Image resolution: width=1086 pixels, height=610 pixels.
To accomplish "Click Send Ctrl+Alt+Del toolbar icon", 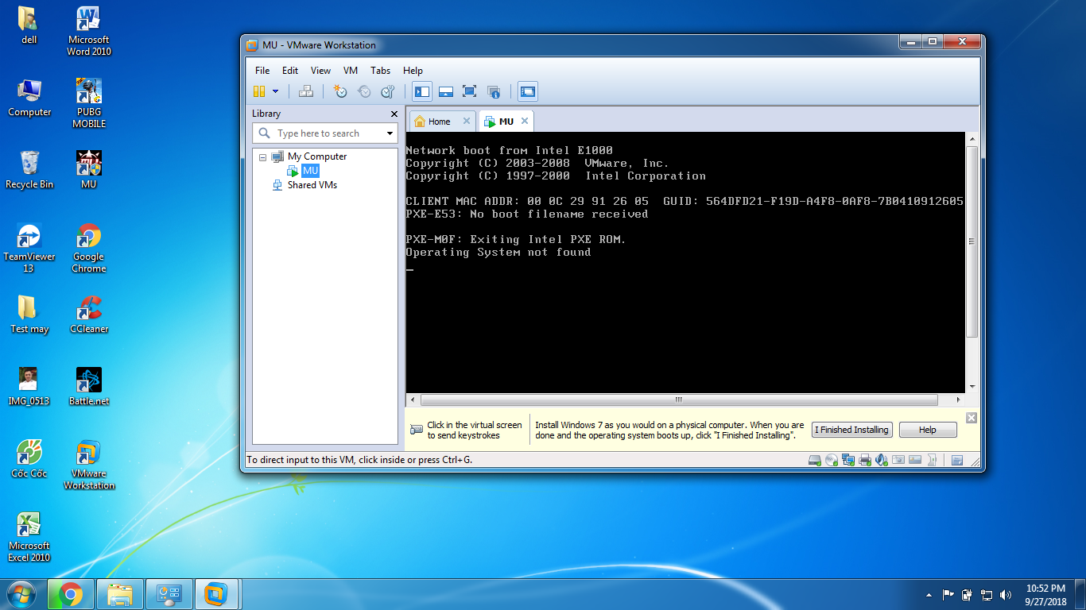I will click(306, 91).
